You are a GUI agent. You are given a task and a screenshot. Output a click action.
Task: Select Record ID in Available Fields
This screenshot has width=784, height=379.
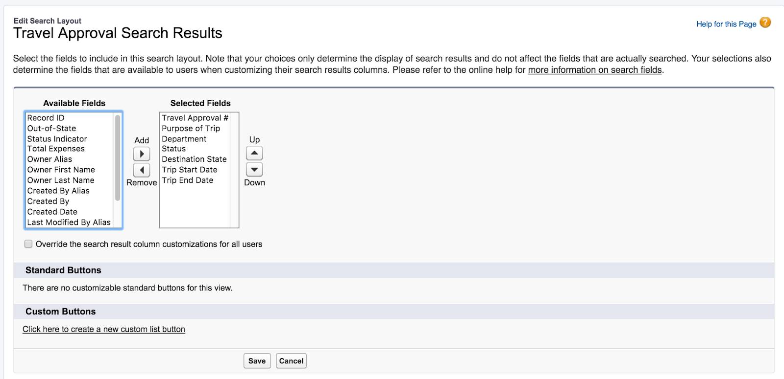tap(46, 118)
